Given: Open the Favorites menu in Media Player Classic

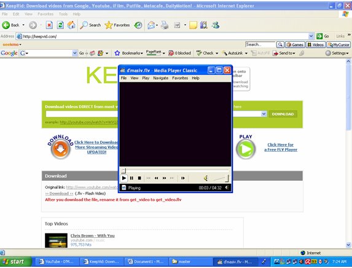Looking at the screenshot, I should pyautogui.click(x=180, y=78).
